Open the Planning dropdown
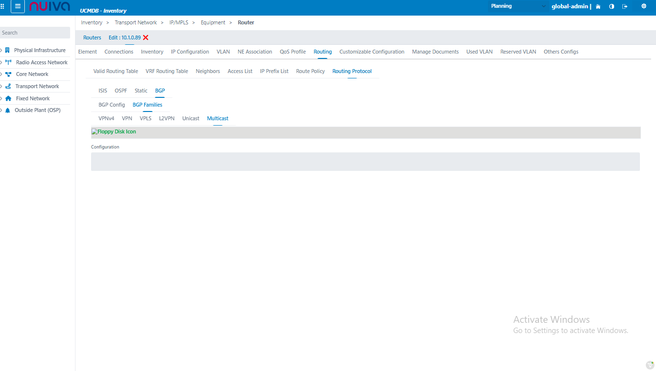 coord(518,6)
